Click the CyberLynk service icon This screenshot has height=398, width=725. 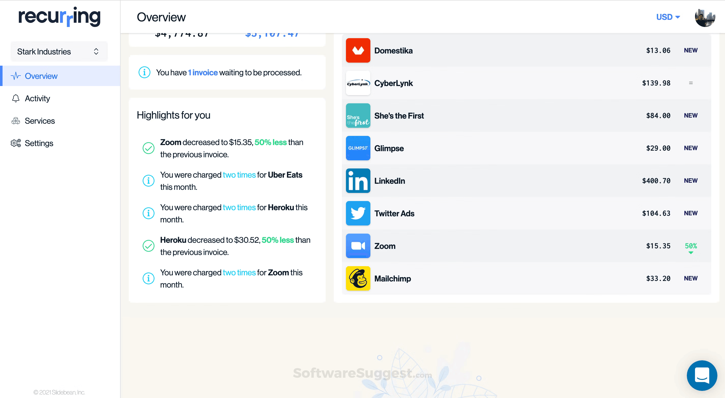[358, 83]
